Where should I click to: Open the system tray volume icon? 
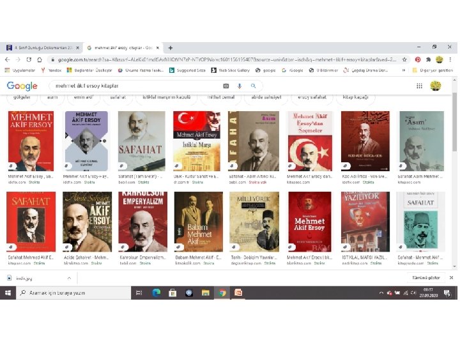(413, 293)
